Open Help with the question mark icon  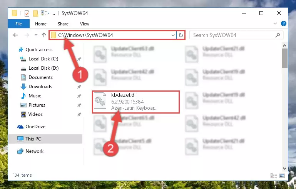point(284,23)
